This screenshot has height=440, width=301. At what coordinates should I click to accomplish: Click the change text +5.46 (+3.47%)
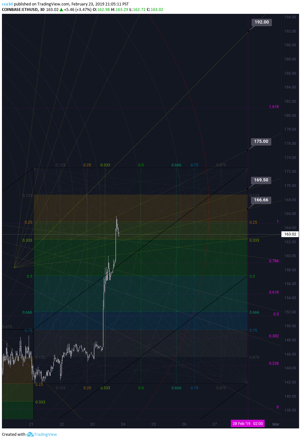[78, 9]
